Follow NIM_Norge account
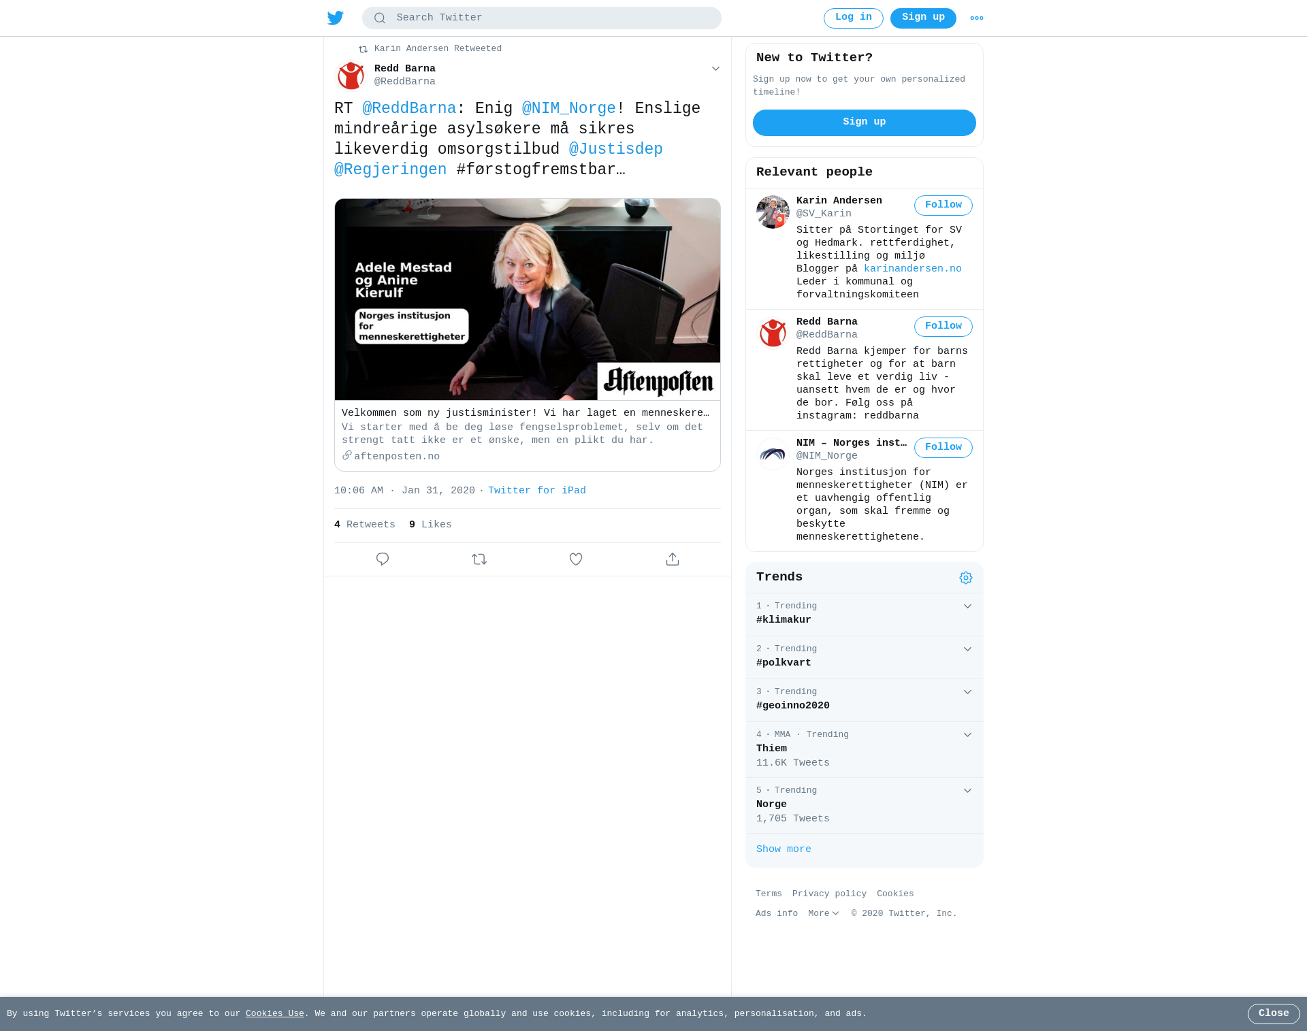Viewport: 1307px width, 1031px height. tap(943, 448)
